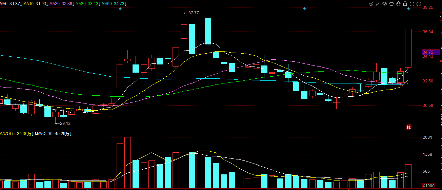Zoom in with the plus circle icon

coord(412,4)
